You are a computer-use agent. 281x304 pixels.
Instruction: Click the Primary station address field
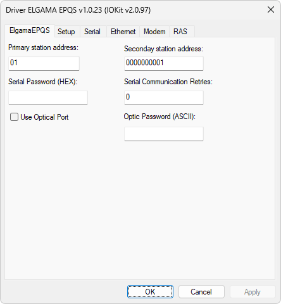pyautogui.click(x=44, y=63)
